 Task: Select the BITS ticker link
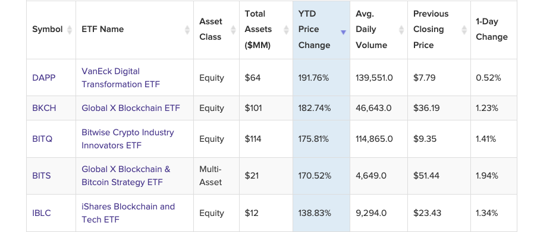click(x=42, y=176)
